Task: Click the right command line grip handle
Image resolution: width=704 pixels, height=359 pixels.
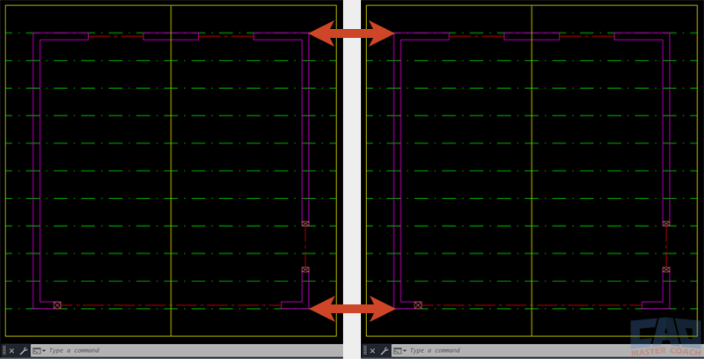Action: [365, 350]
